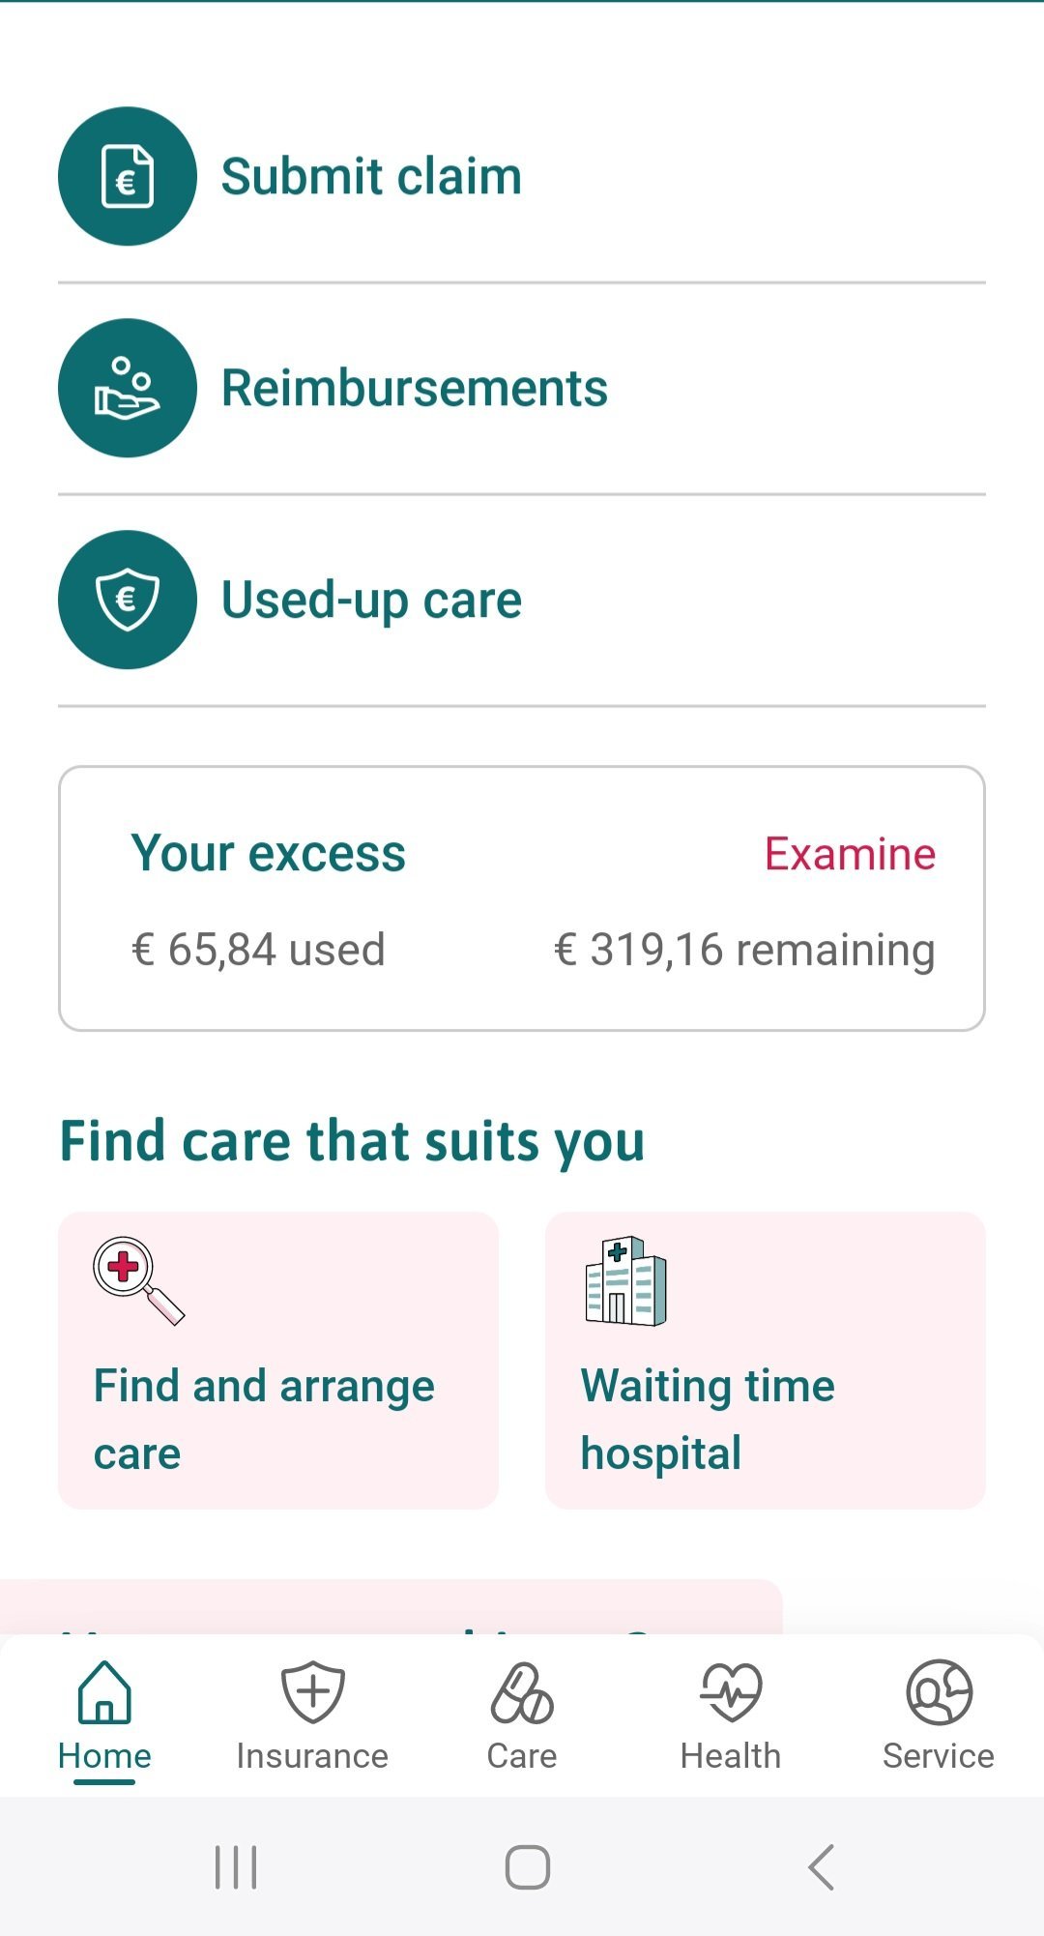Screen dimensions: 1044x1936
Task: Select the Care pills icon
Action: pyautogui.click(x=522, y=1692)
